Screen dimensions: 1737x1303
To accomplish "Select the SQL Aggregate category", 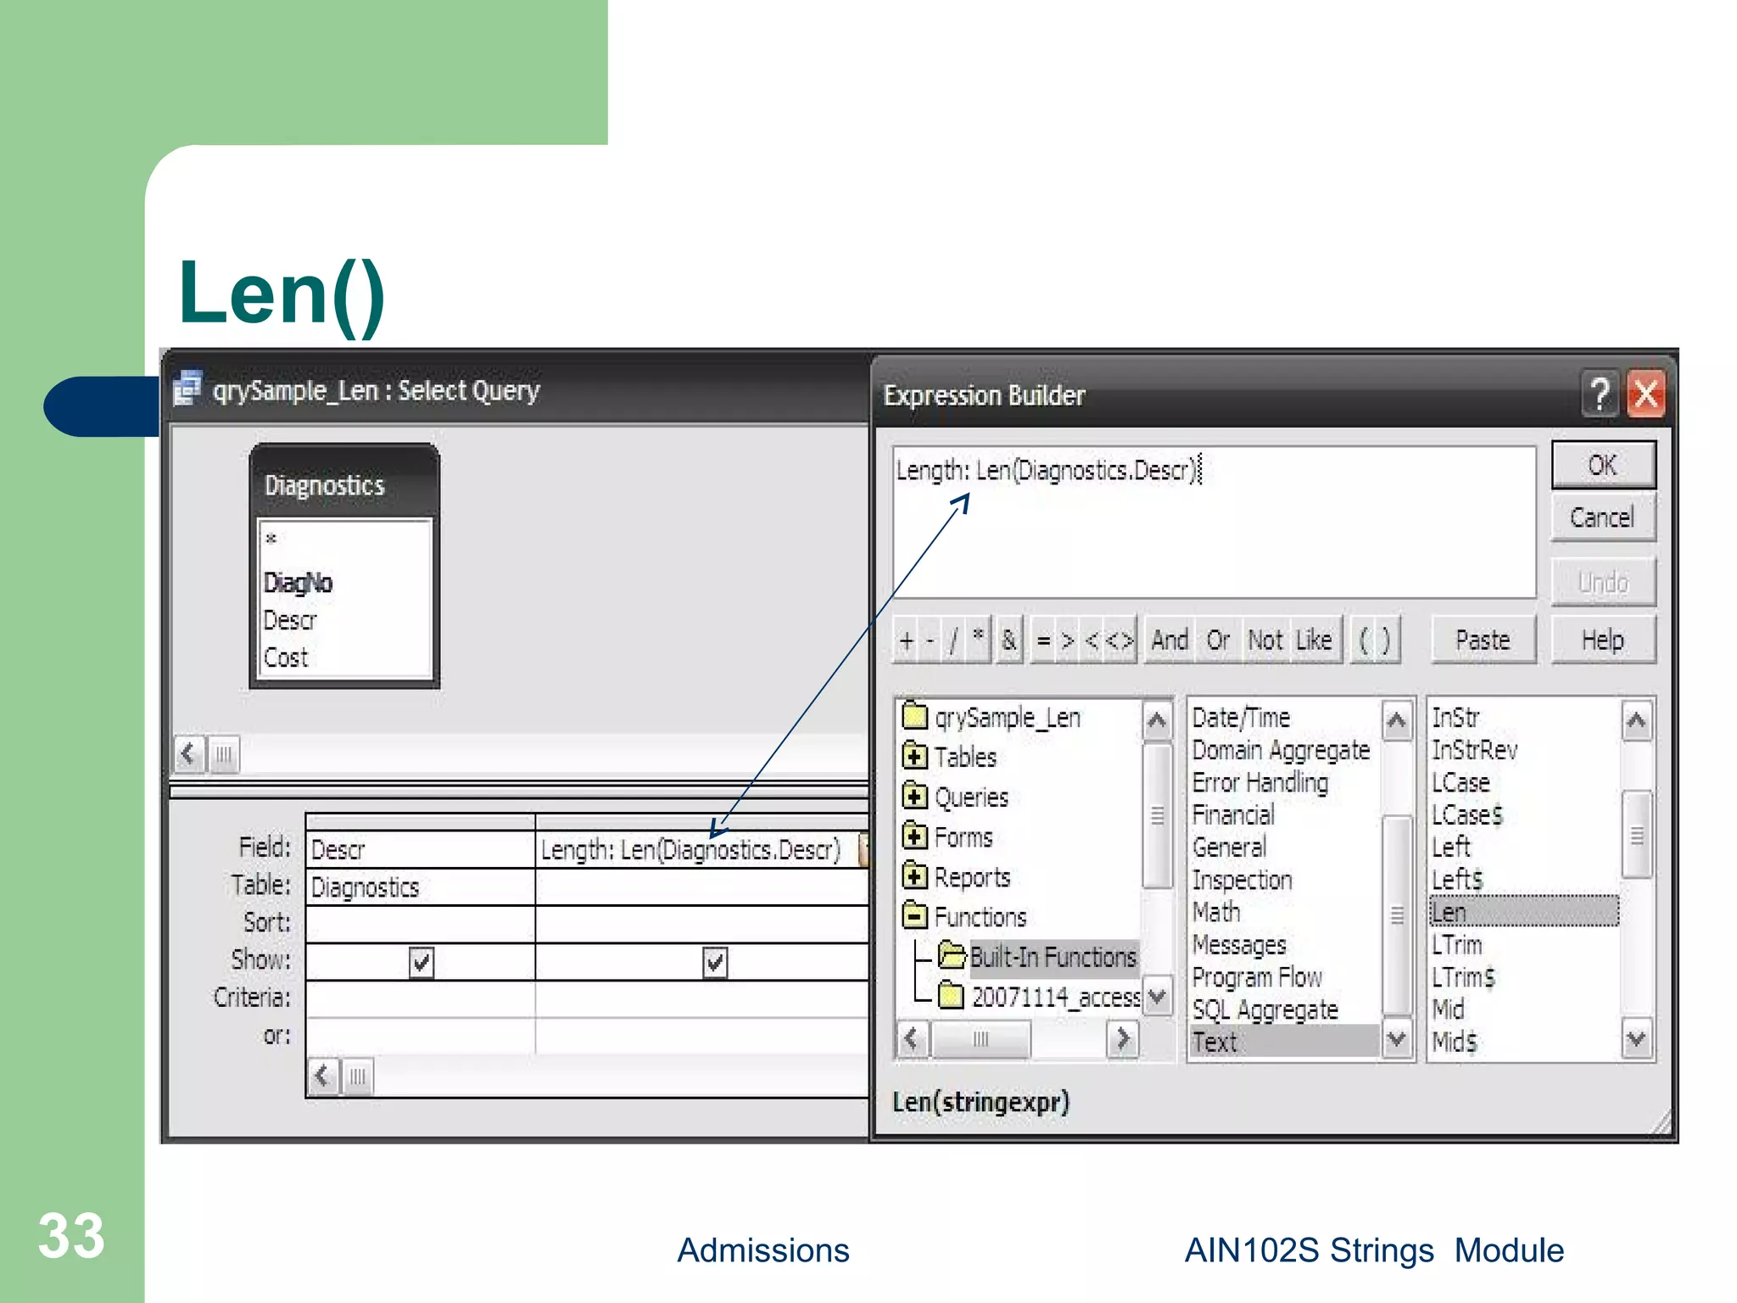I will coord(1265,1009).
